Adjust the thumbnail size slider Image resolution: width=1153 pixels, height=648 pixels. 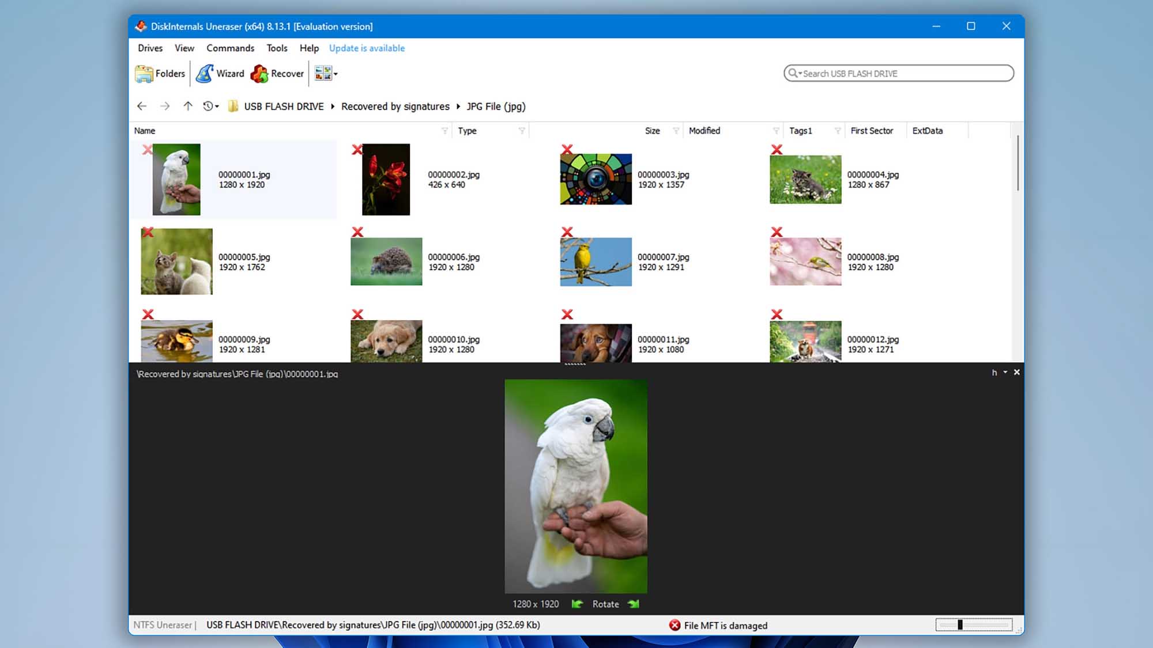(x=960, y=625)
